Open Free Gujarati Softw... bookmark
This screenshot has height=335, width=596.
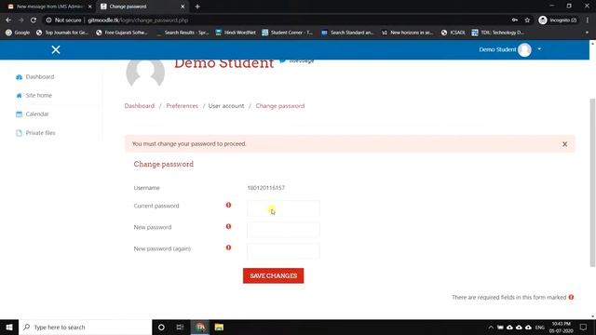click(122, 33)
